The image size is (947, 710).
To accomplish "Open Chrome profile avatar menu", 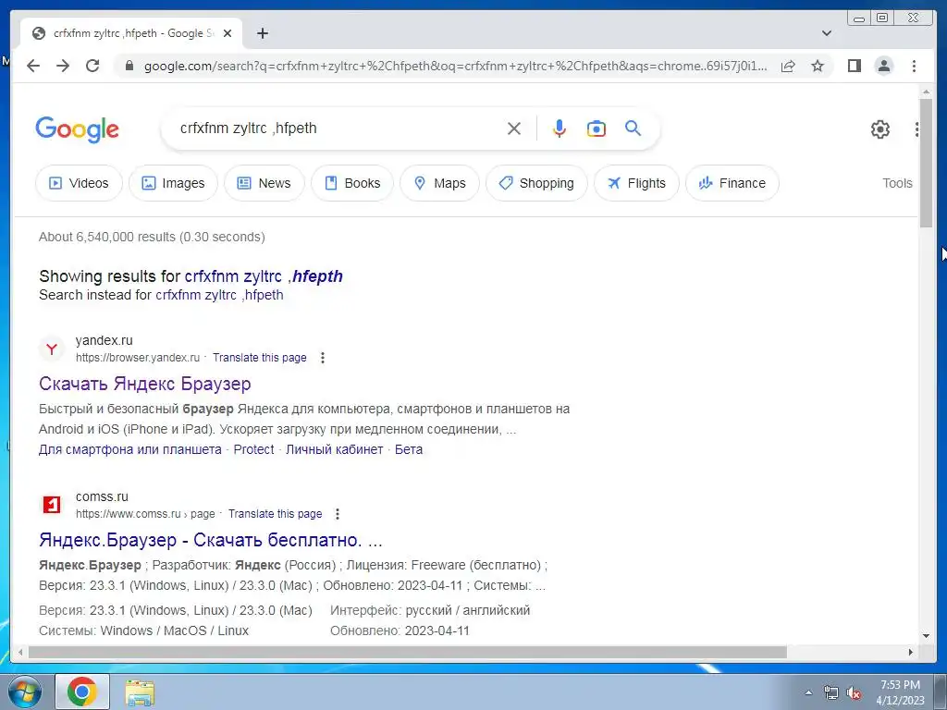I will coord(883,66).
